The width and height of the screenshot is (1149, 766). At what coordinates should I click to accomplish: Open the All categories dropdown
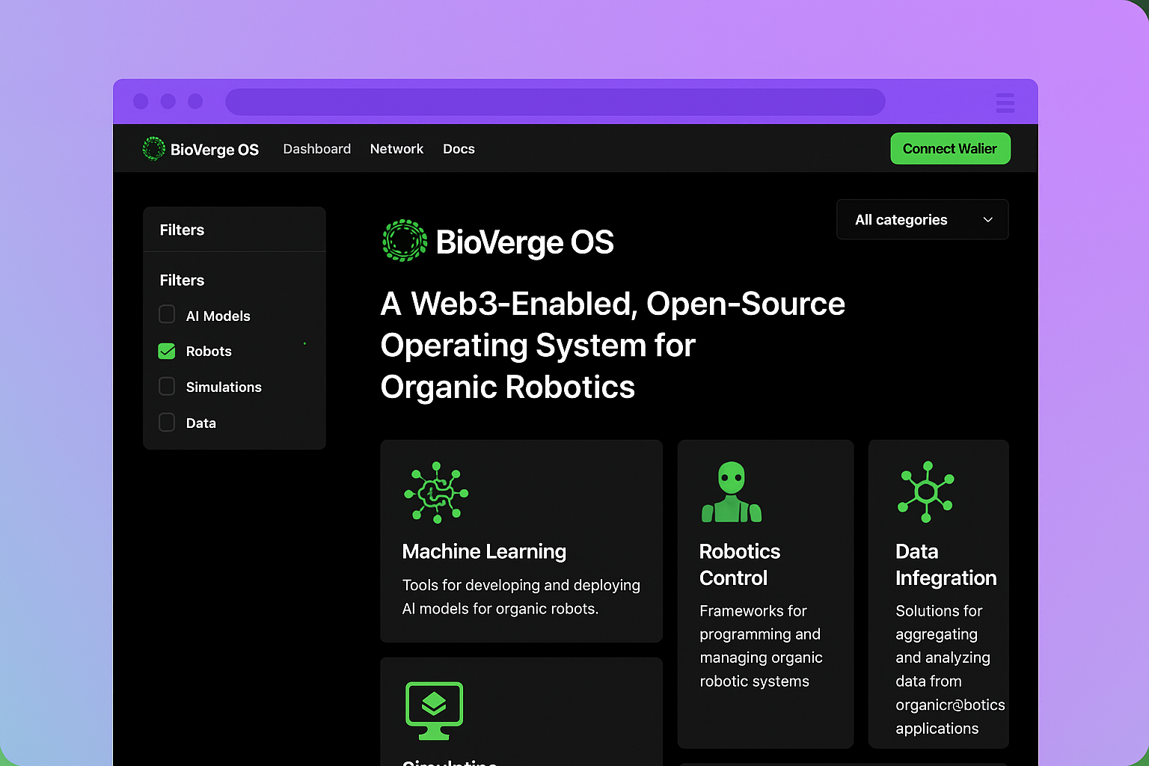tap(922, 219)
